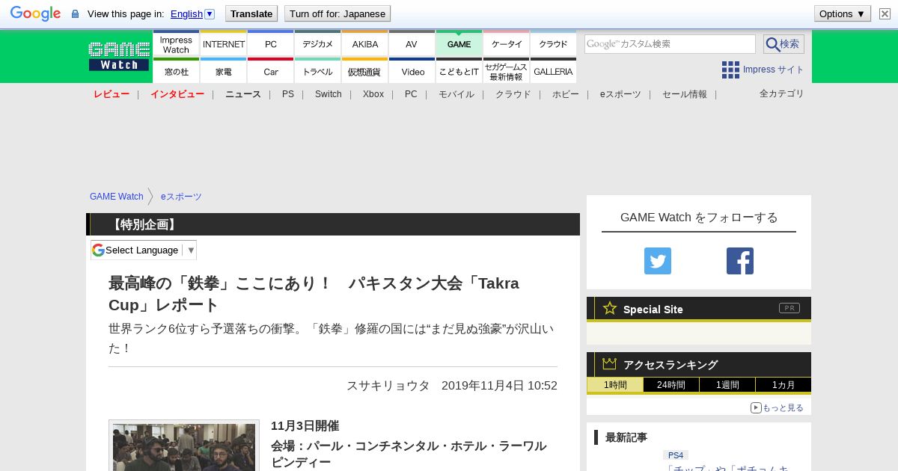Open the 家電 site tab
Image resolution: width=898 pixels, height=471 pixels.
[x=224, y=71]
